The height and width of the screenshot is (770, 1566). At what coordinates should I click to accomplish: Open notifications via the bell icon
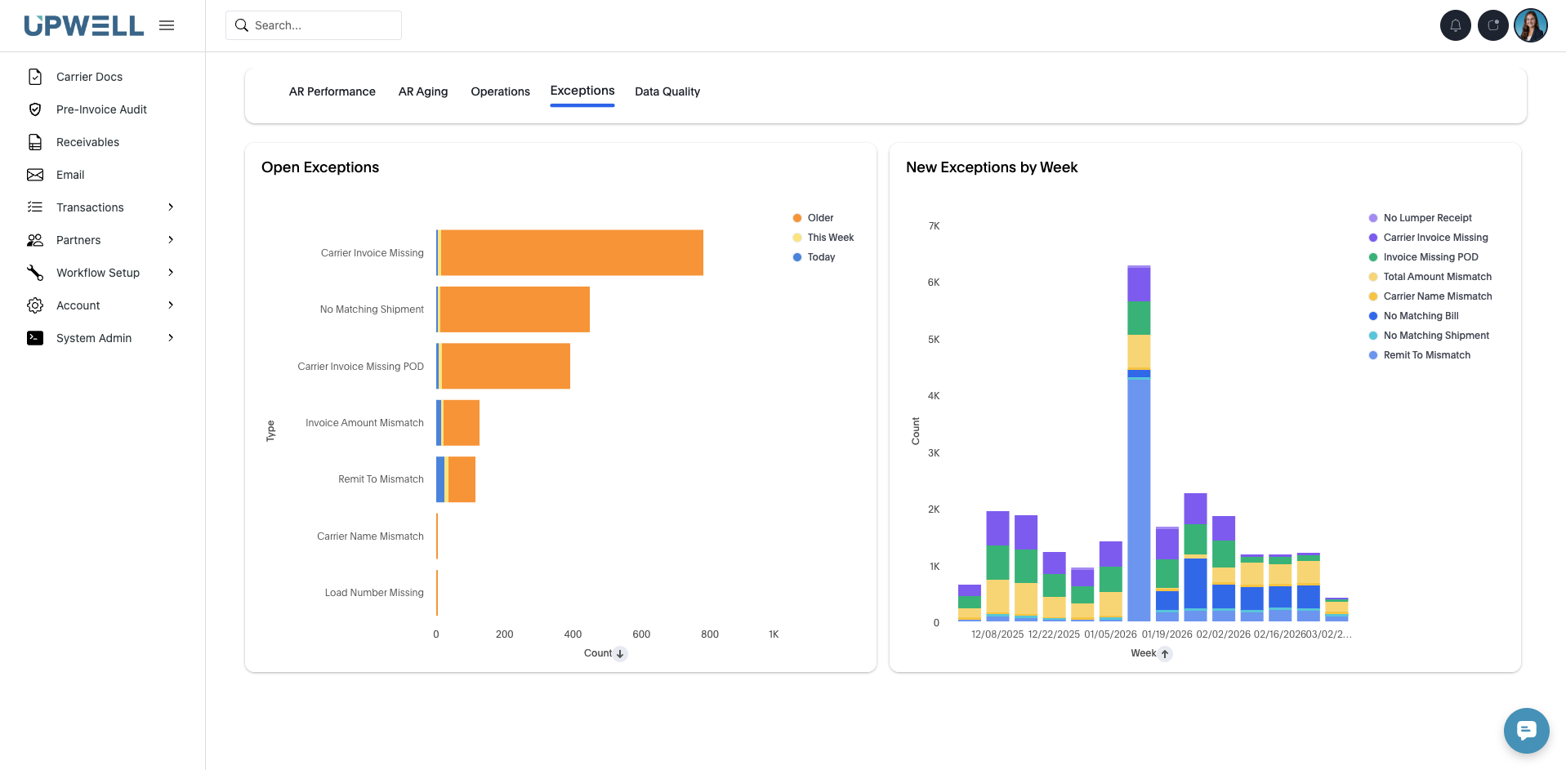[1455, 25]
